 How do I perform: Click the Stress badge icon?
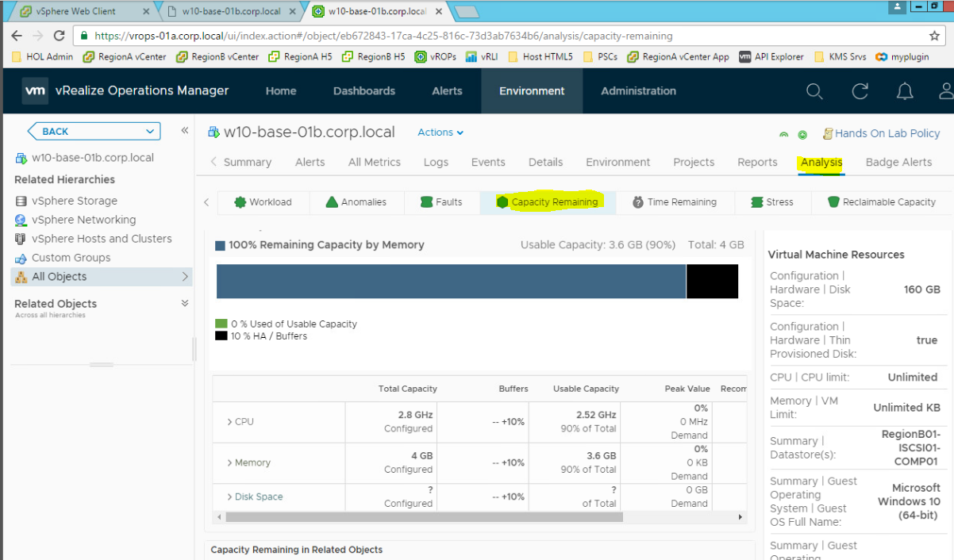pos(757,202)
